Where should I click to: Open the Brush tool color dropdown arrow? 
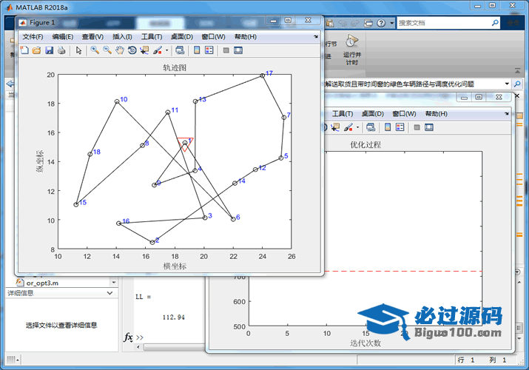click(x=166, y=50)
